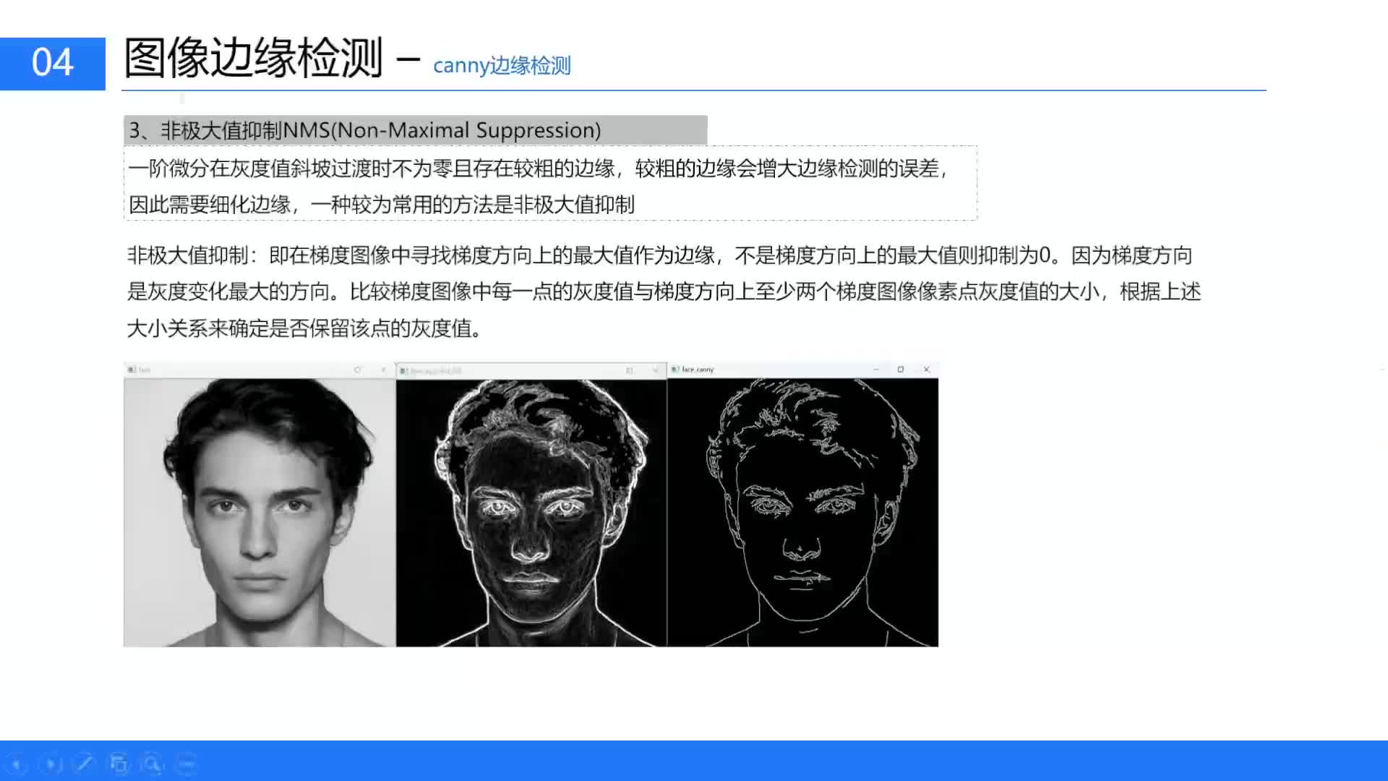The image size is (1388, 781).
Task: Maximize the face_canny image window
Action: click(x=901, y=370)
